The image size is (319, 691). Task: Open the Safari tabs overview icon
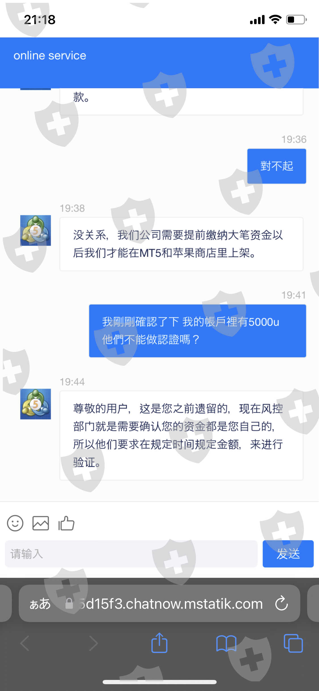point(293,643)
